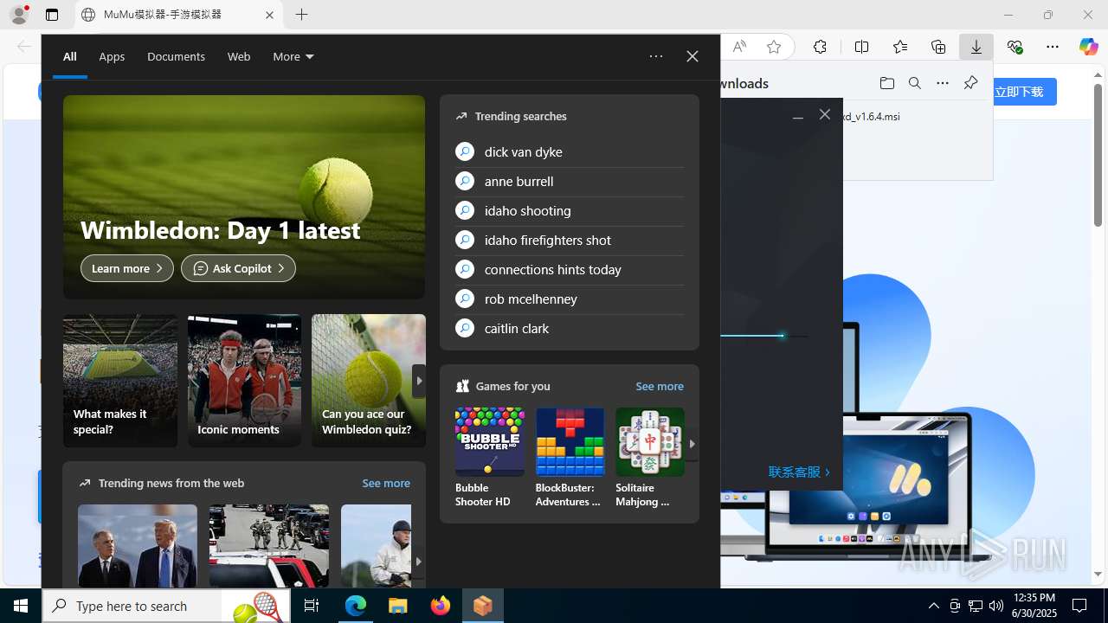1108x623 pixels.
Task: Search trending topic dick van dyke
Action: coord(570,151)
